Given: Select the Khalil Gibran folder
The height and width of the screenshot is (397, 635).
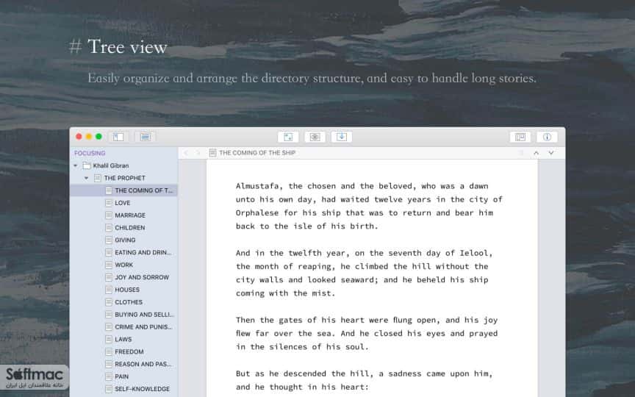Looking at the screenshot, I should pyautogui.click(x=110, y=165).
